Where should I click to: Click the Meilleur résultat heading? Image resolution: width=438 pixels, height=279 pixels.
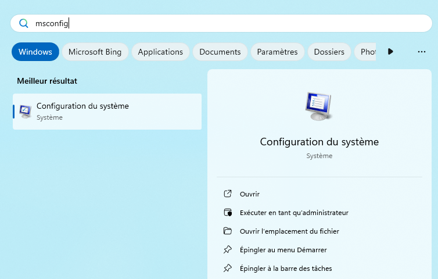coord(47,81)
